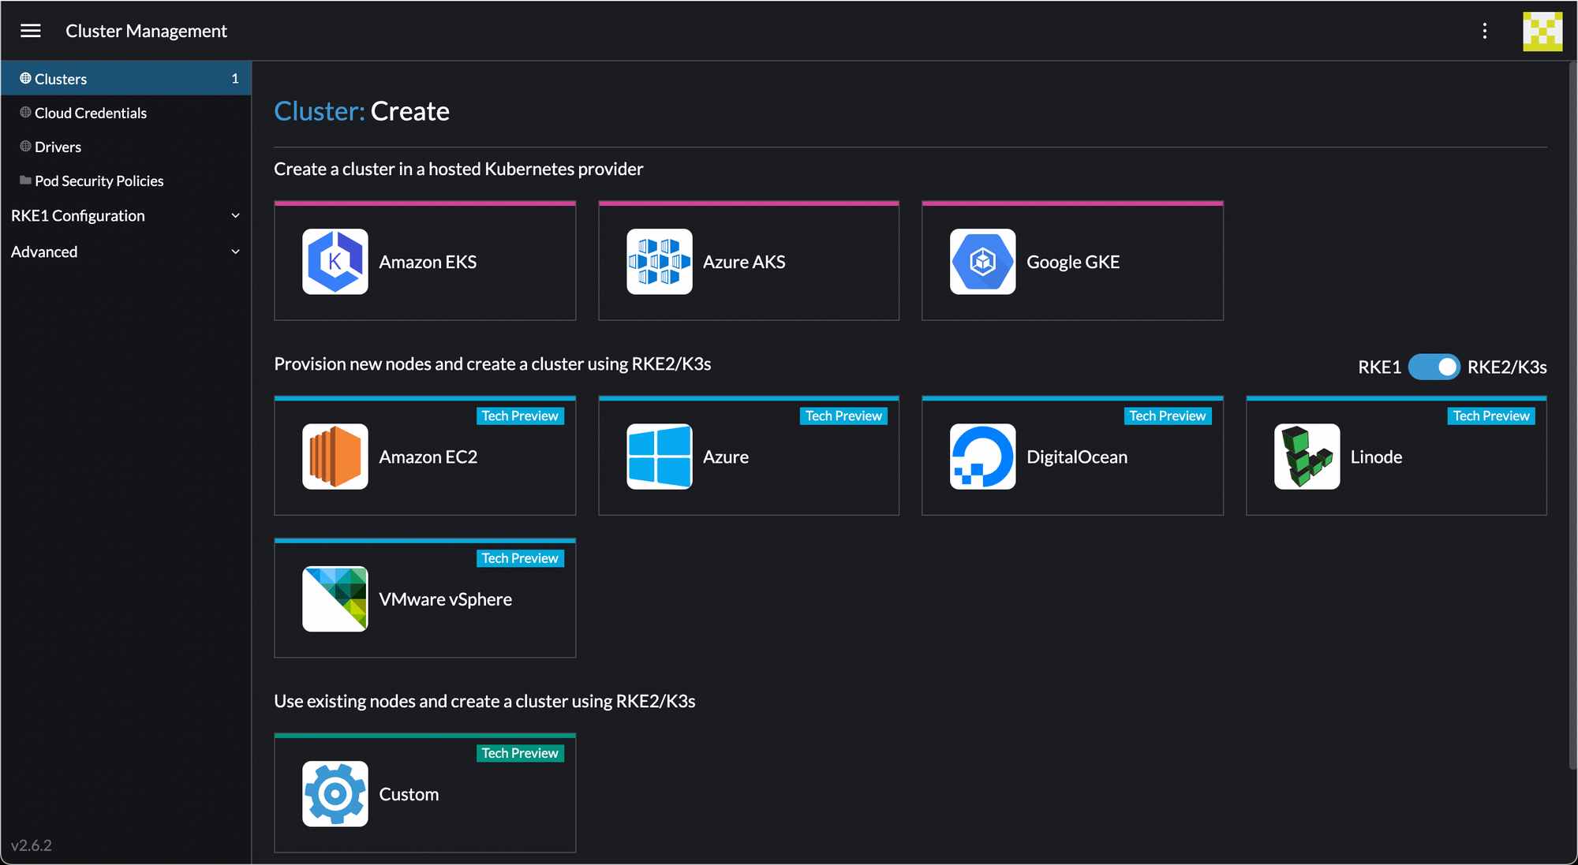Click the Custom gear icon
The image size is (1578, 865).
[335, 794]
